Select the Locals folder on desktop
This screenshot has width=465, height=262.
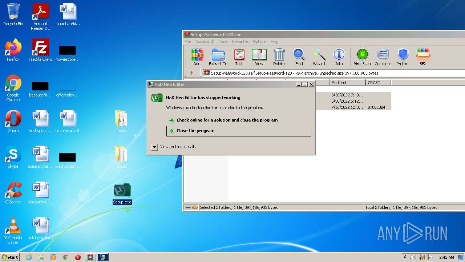[122, 157]
